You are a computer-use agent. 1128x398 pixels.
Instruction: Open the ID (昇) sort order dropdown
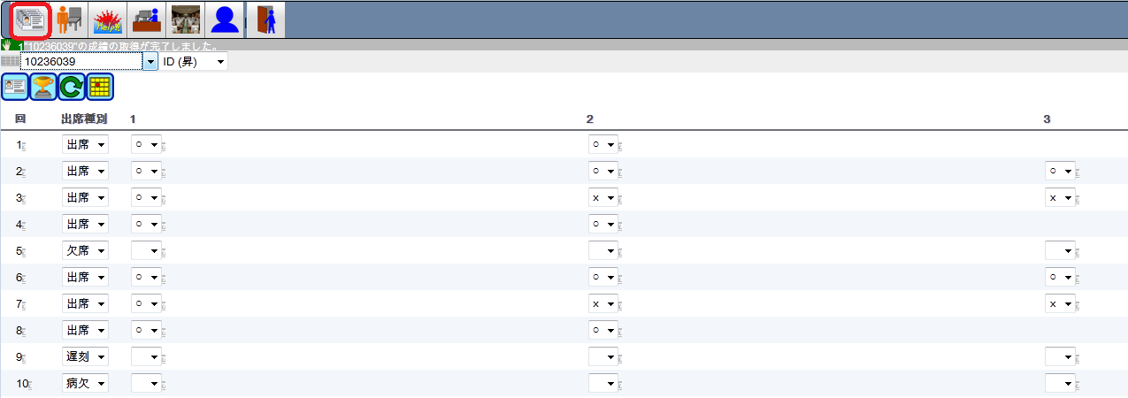[194, 61]
